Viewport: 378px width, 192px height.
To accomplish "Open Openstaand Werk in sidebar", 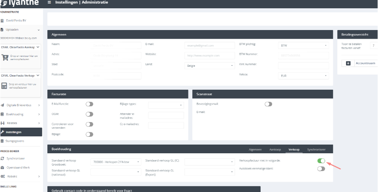I will [19, 168].
